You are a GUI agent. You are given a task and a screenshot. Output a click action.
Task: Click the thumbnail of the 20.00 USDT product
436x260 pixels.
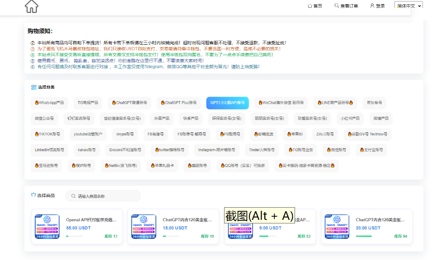pyautogui.click(x=337, y=227)
